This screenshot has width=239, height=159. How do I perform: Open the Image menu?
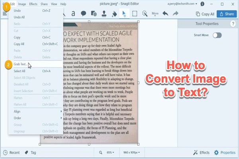(x=22, y=4)
